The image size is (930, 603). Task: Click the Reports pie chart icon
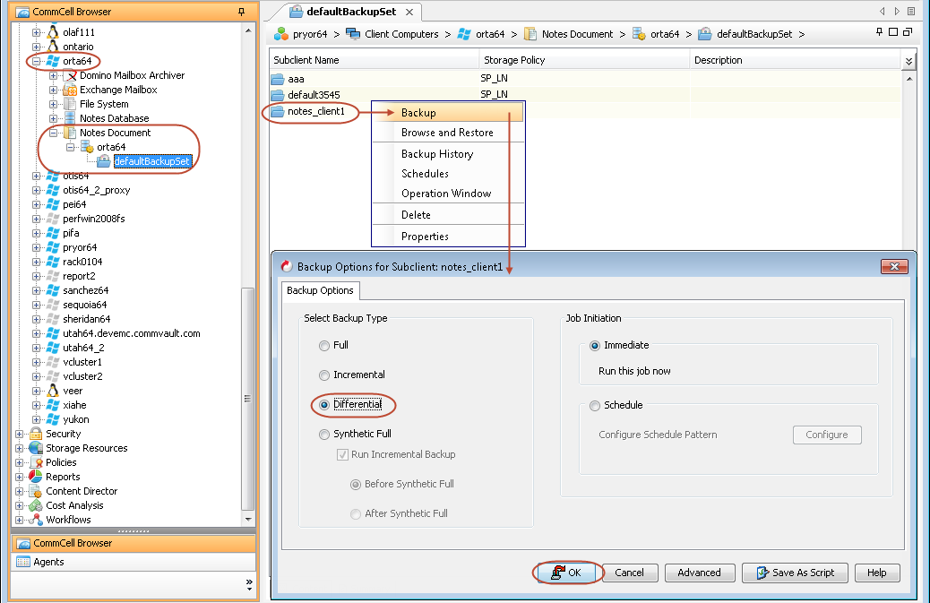tap(36, 477)
